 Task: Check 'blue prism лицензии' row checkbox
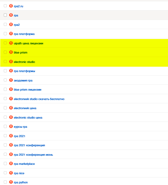click(5, 89)
